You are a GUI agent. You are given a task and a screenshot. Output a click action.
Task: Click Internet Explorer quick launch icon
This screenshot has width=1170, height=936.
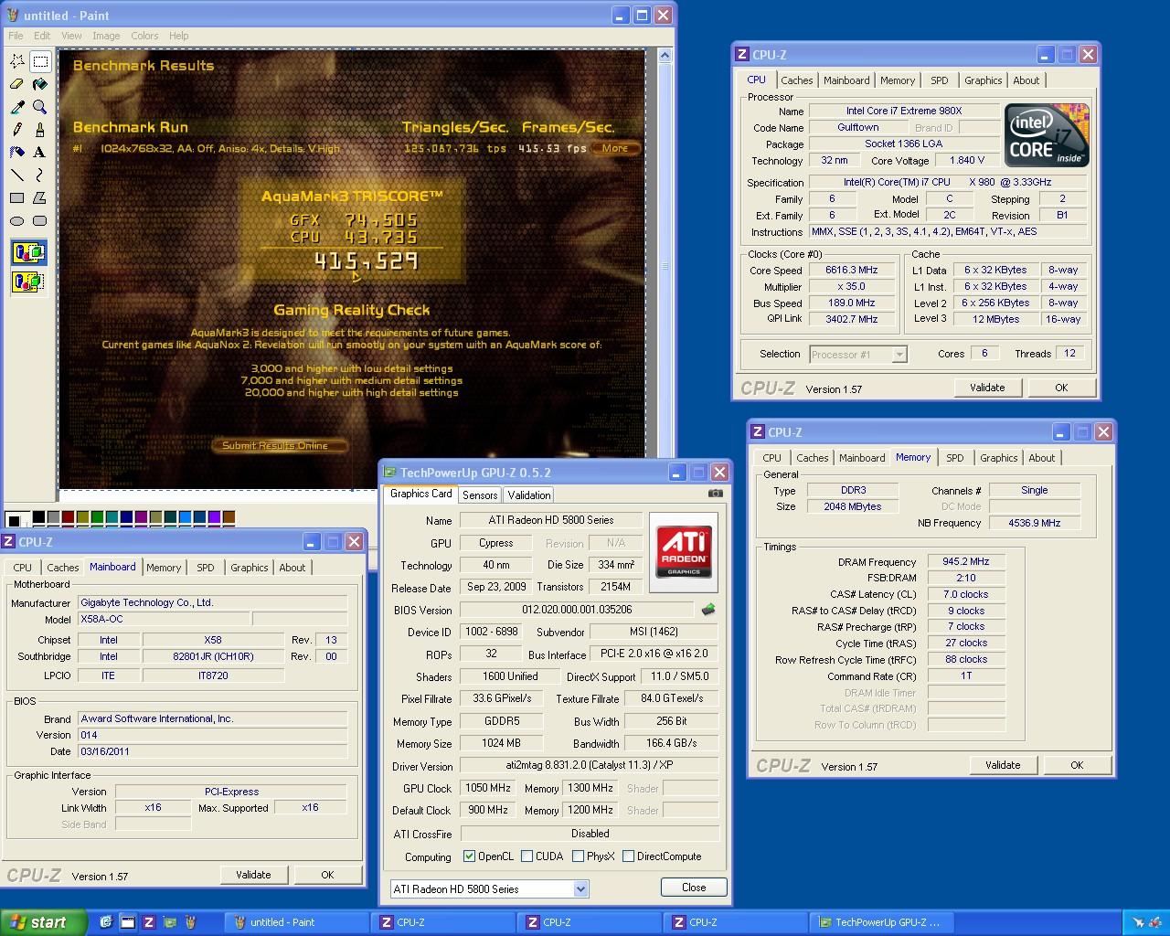tap(106, 922)
